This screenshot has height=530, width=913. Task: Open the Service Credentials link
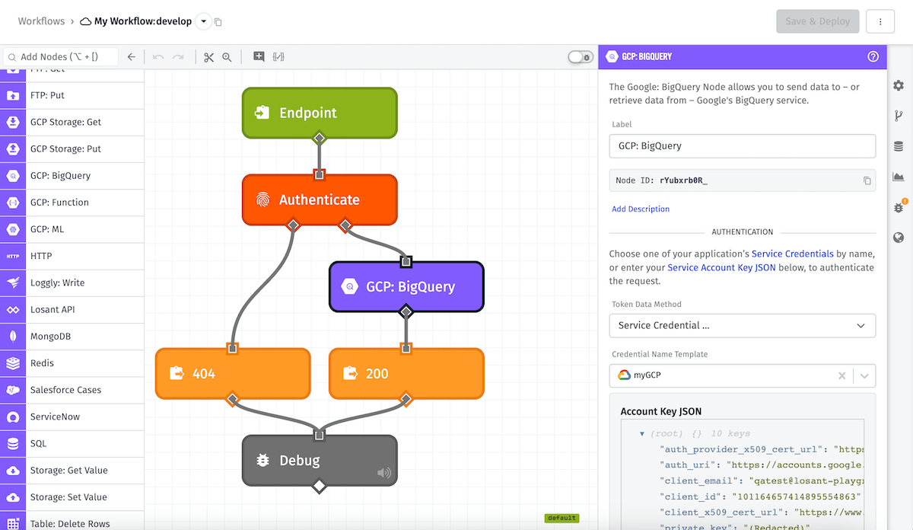tap(793, 254)
